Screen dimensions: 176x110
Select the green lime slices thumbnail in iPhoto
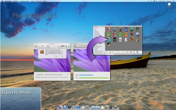click(109, 35)
